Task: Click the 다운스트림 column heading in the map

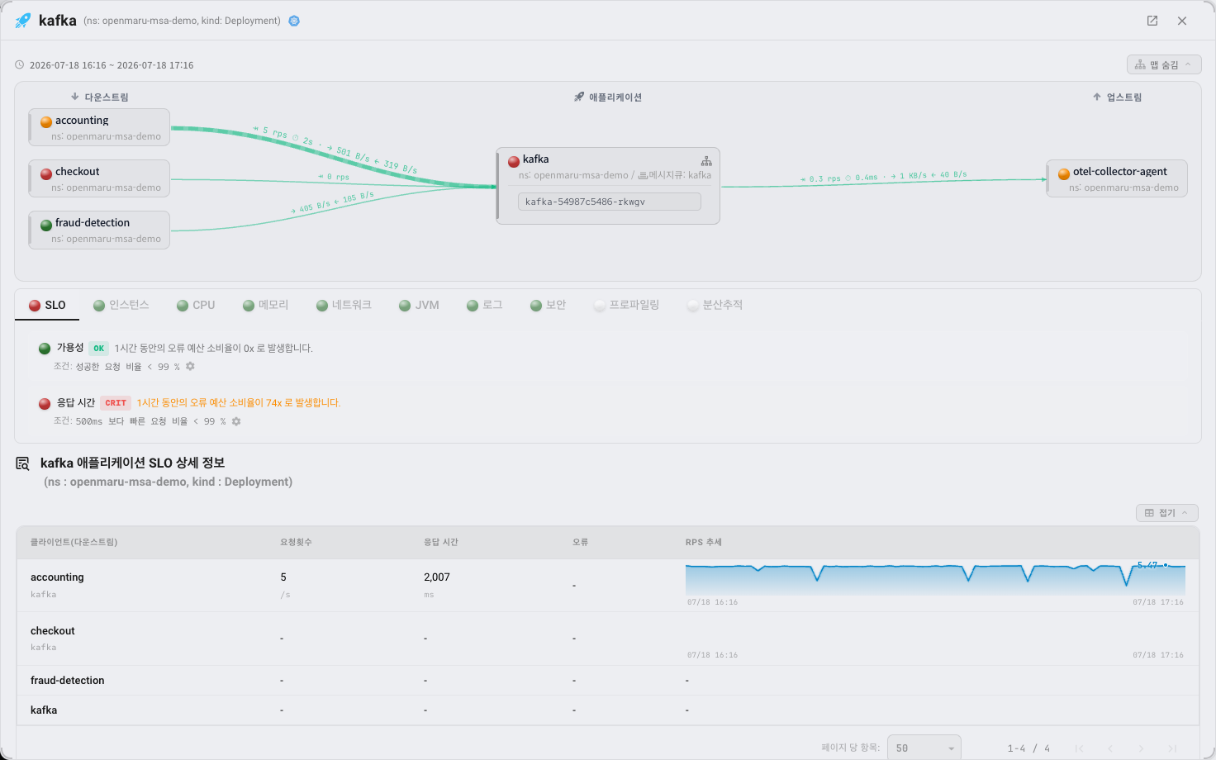Action: click(100, 97)
